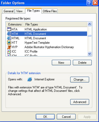Image resolution: width=99 pixels, height=122 pixels.
Task: Click HTML Document text in the HTML row
Action: (x=35, y=38)
